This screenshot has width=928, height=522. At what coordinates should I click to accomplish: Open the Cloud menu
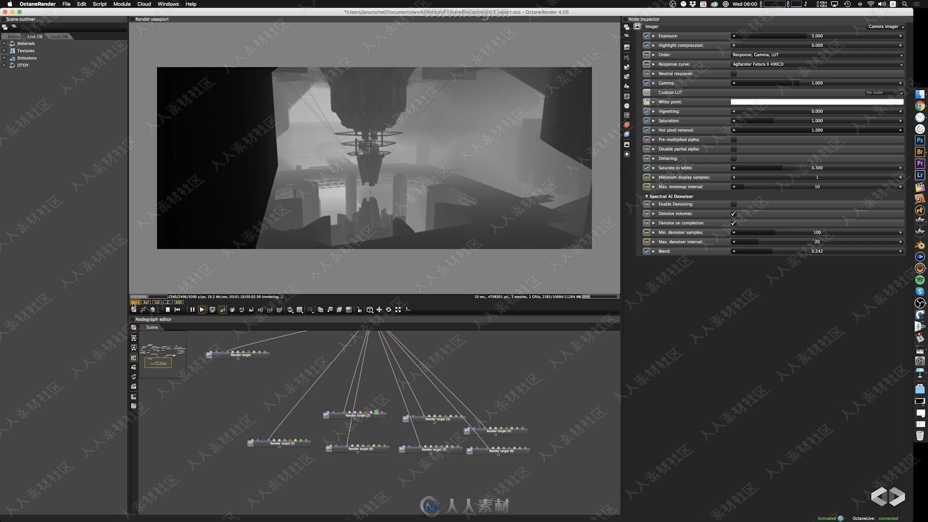click(144, 4)
